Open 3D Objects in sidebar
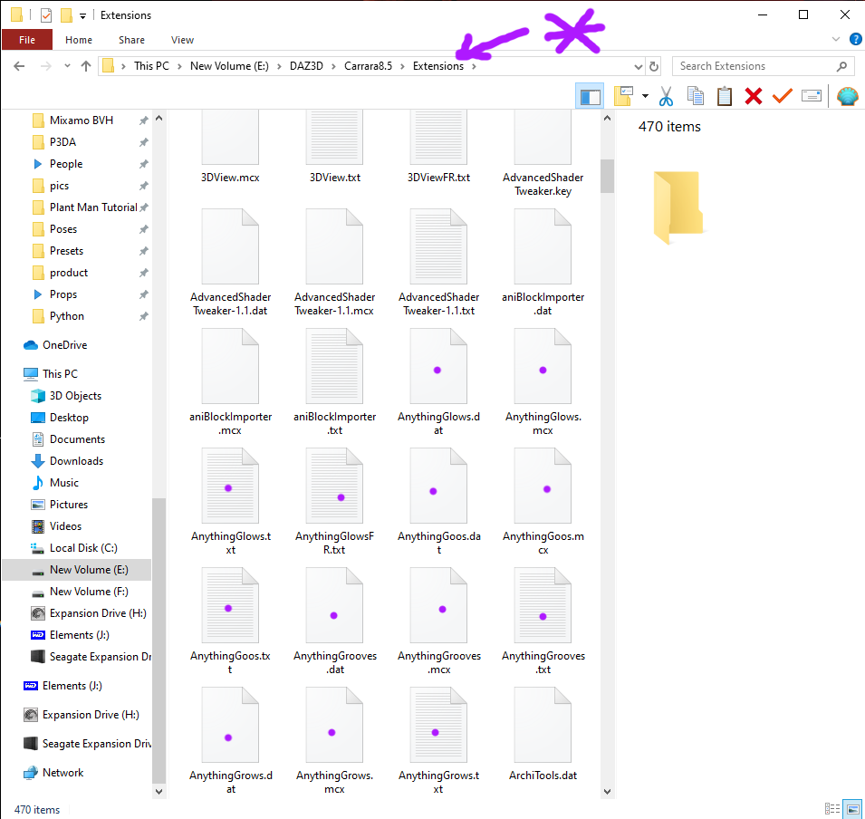 pos(75,396)
